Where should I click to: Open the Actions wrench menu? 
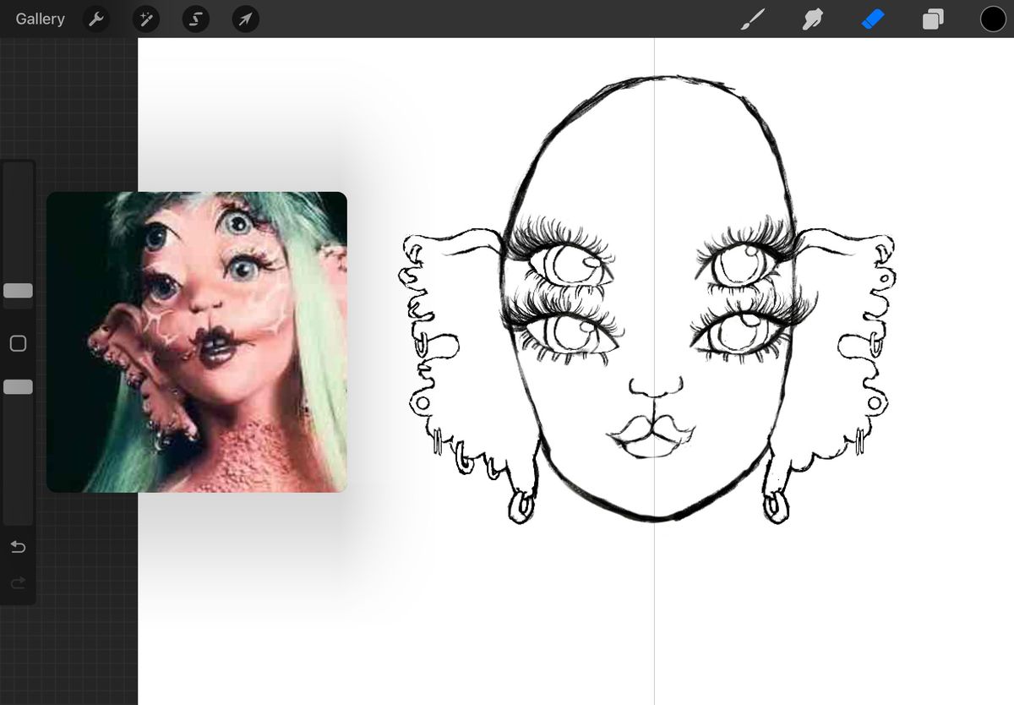click(x=97, y=19)
